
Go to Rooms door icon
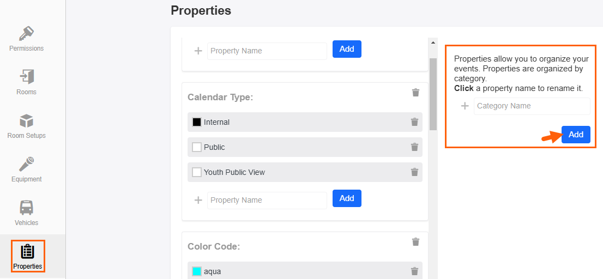click(x=27, y=77)
